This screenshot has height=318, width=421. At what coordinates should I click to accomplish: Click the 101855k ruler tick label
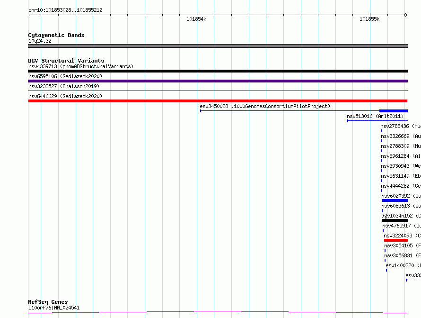coord(369,19)
